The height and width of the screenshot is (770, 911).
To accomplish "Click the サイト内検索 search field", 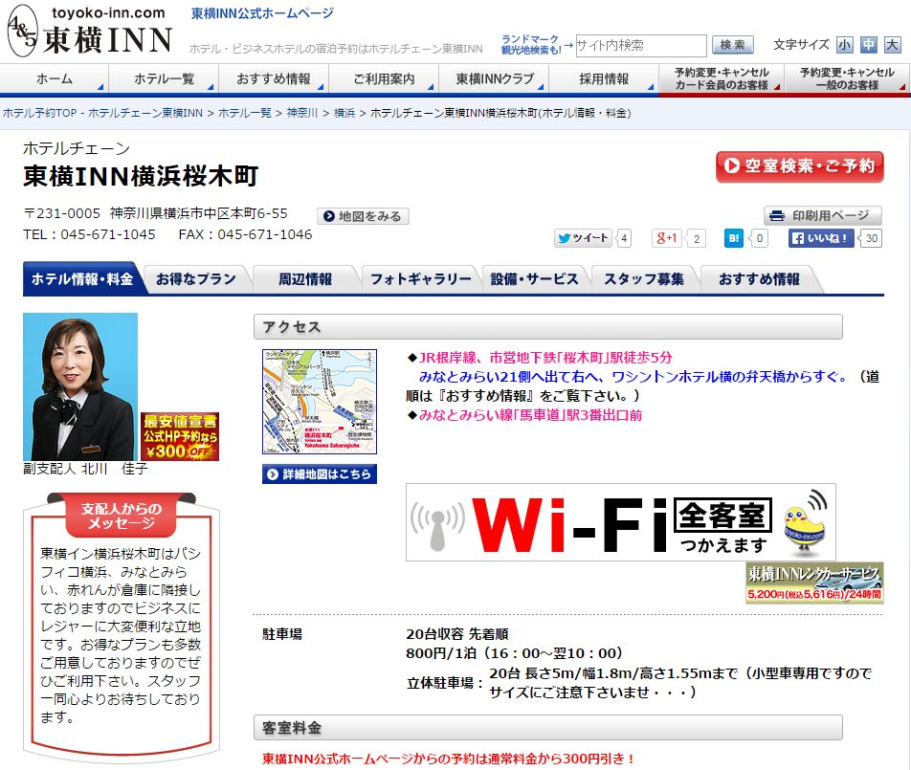I will tap(641, 45).
